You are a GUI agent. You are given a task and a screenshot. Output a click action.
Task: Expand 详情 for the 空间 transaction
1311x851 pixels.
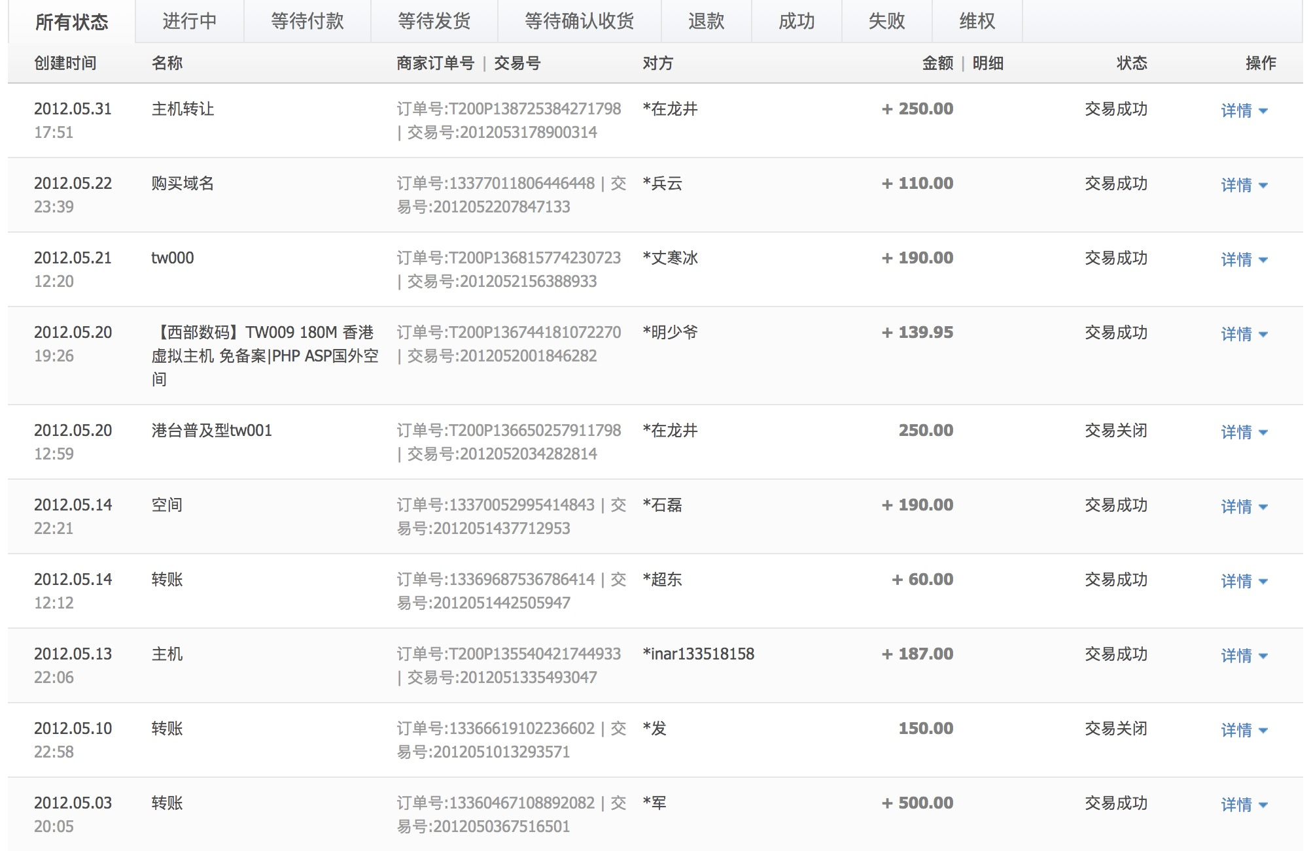click(x=1244, y=507)
